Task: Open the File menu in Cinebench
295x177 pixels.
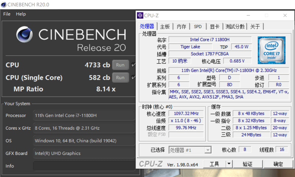Action: pyautogui.click(x=7, y=14)
